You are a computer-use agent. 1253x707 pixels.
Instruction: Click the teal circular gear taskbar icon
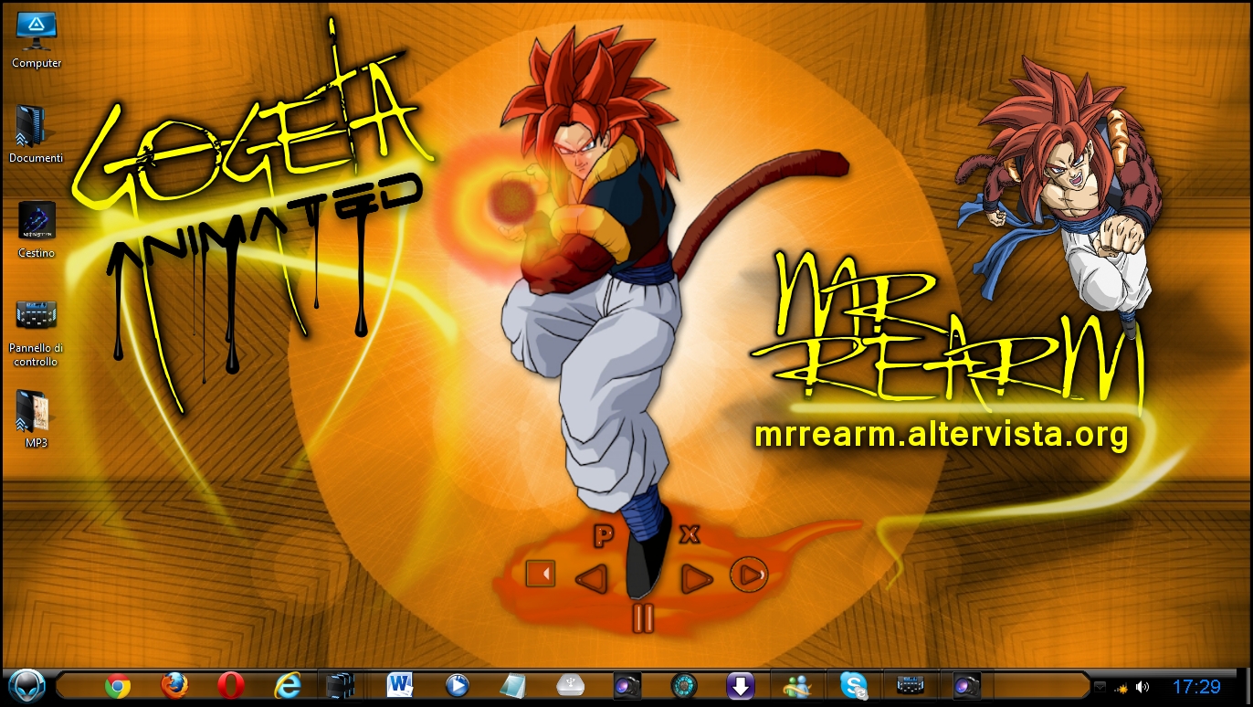click(x=684, y=686)
